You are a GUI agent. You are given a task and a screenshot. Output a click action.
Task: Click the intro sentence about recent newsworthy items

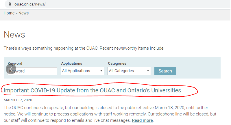pos(84,48)
